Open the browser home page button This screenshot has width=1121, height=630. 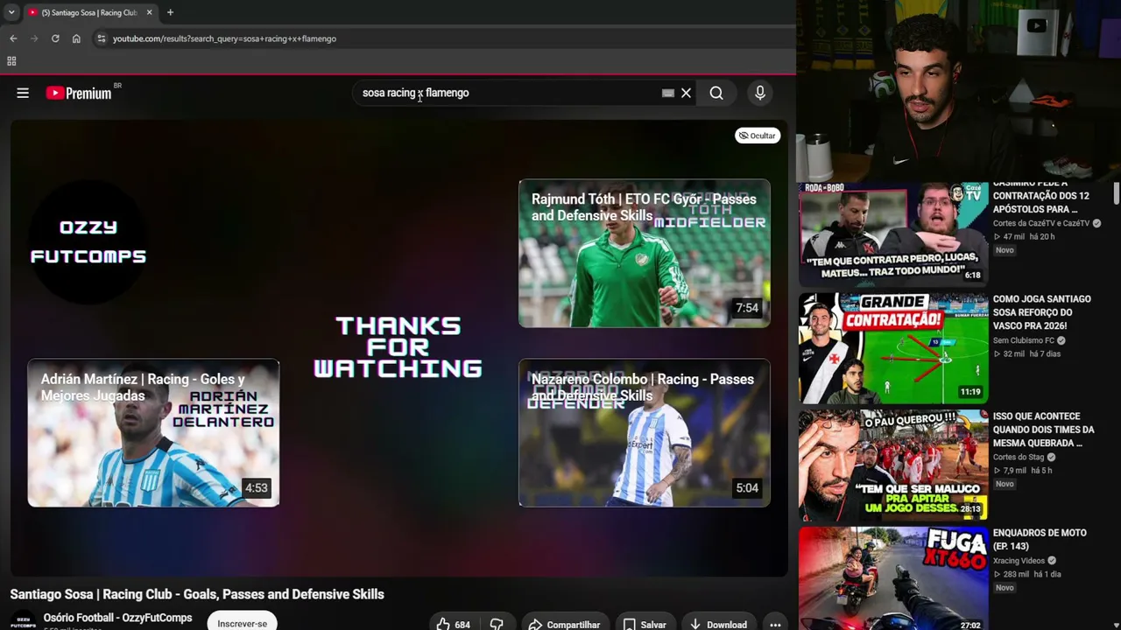tap(76, 38)
